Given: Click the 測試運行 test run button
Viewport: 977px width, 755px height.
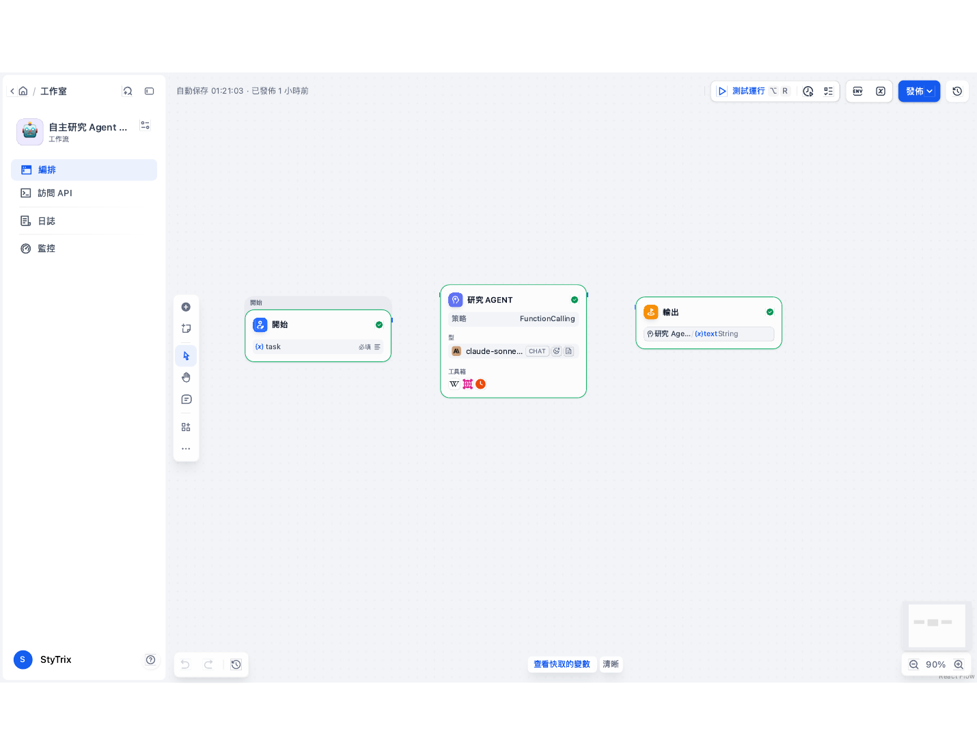Looking at the screenshot, I should pos(753,91).
